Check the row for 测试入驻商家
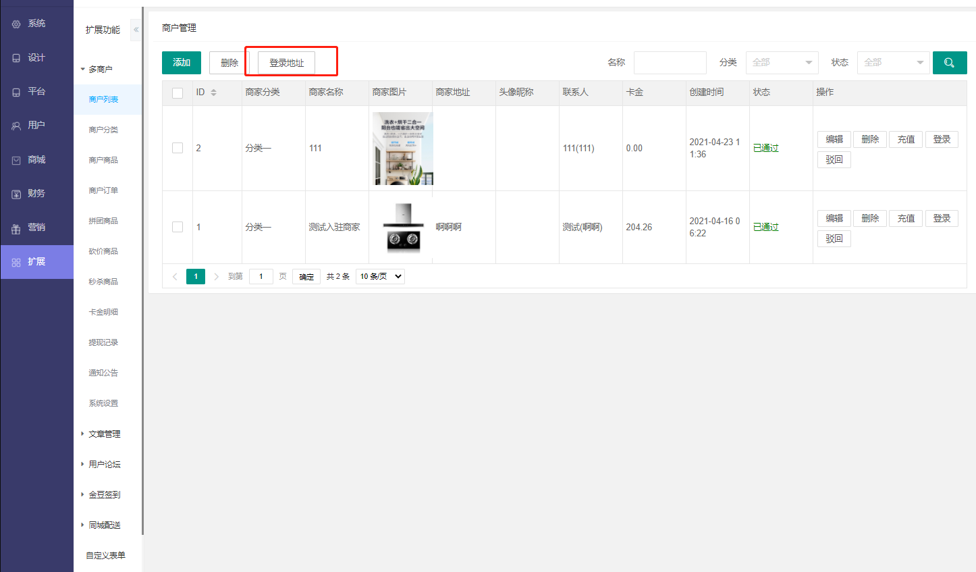Screen dimensions: 976x572 178,227
